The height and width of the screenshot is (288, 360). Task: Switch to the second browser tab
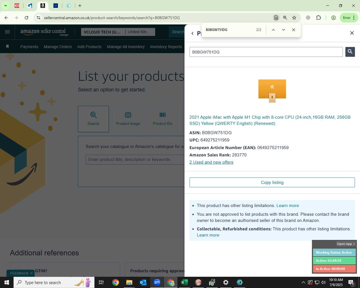[x=30, y=6]
